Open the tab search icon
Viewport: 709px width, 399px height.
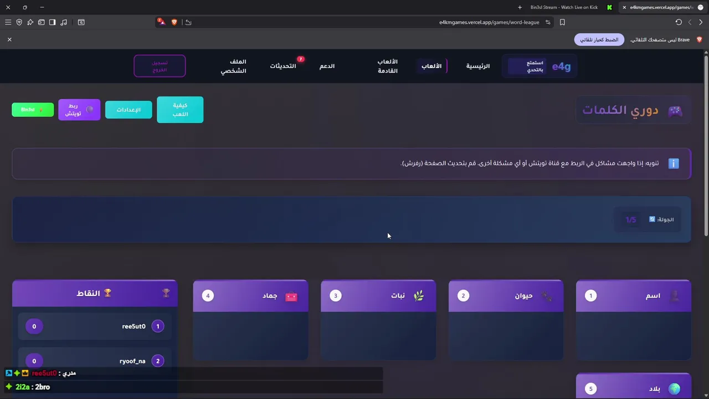click(x=81, y=22)
